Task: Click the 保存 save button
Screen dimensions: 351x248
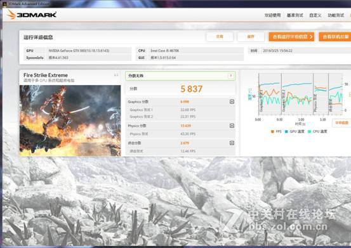Action: click(251, 37)
